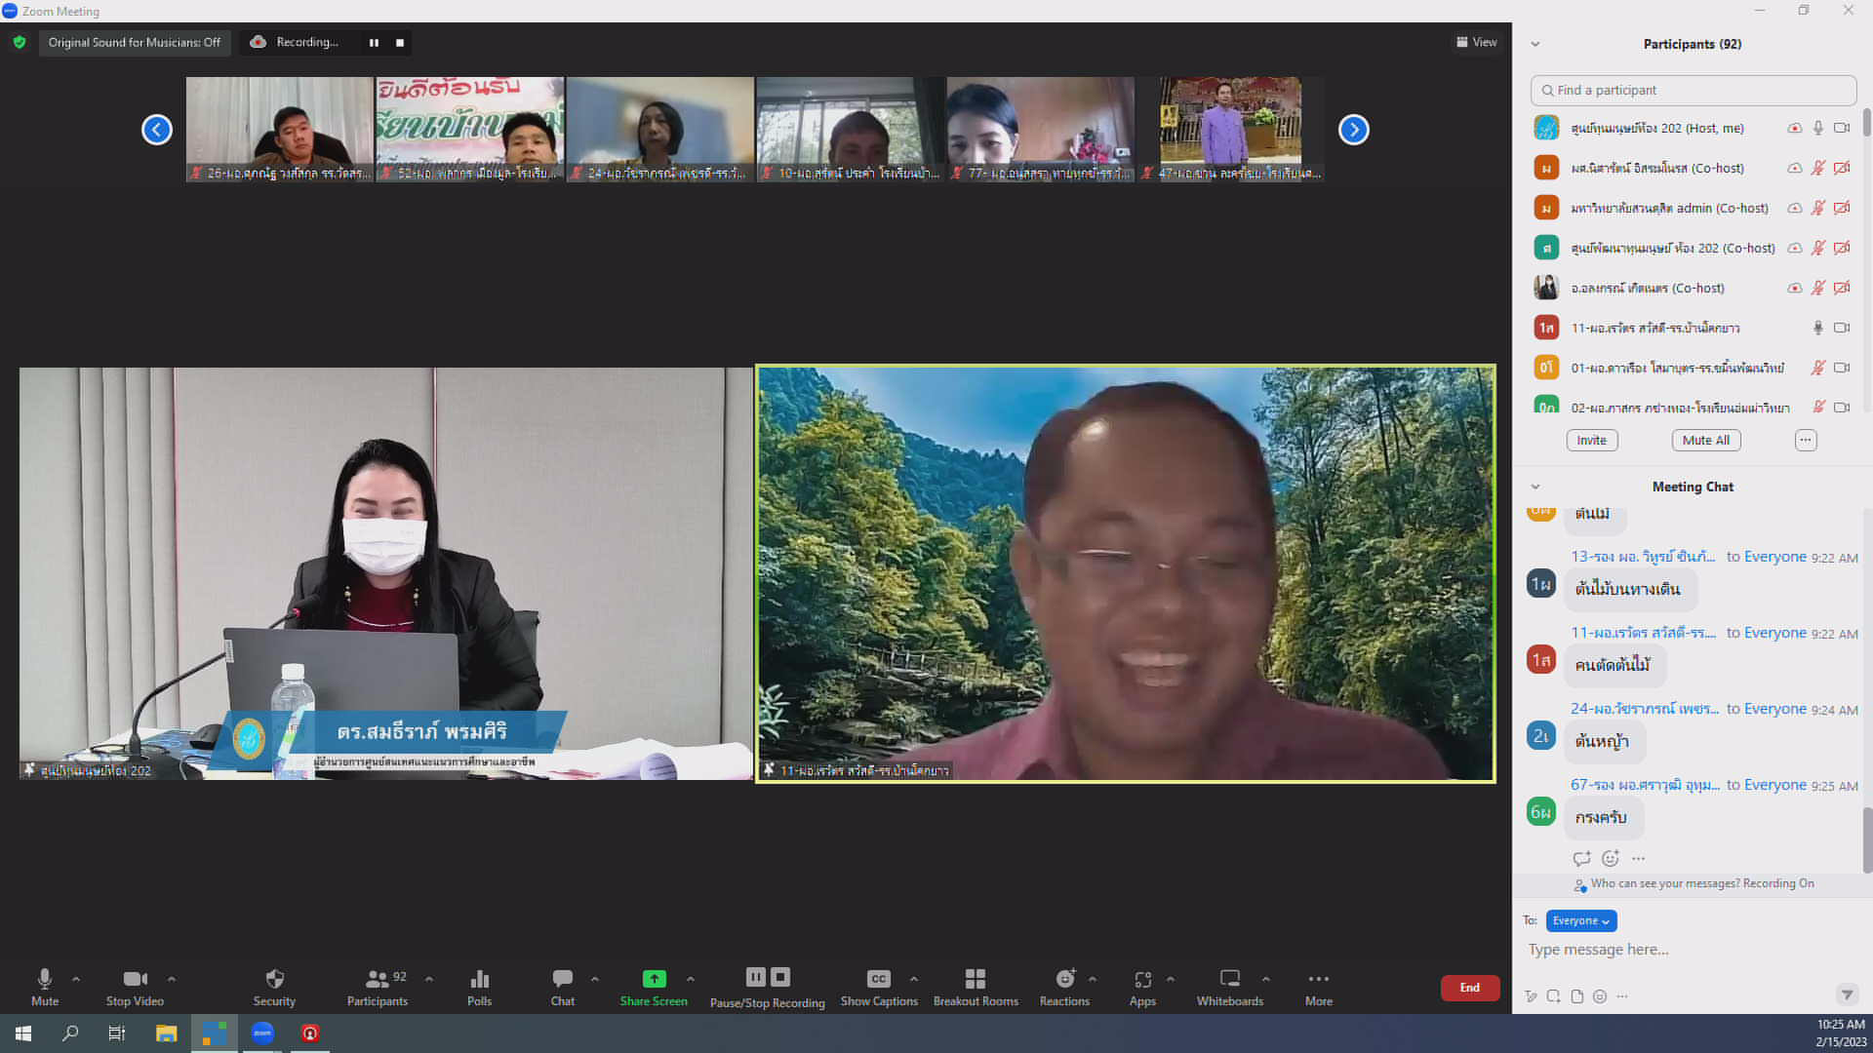Screen dimensions: 1873x1053
Task: Toggle video for admin (Co-host) participant
Action: coord(1842,208)
